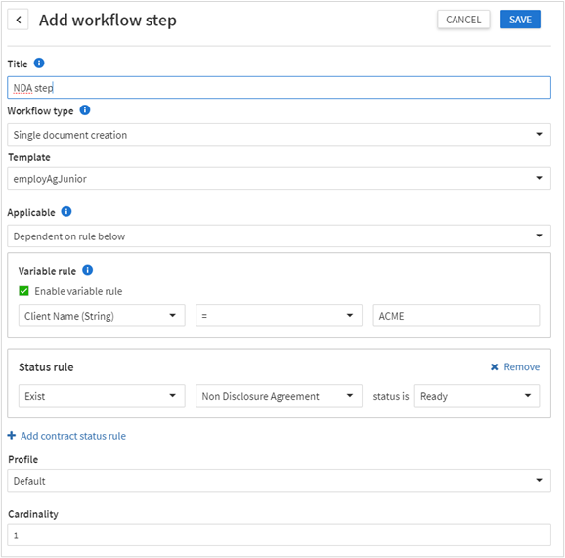Image resolution: width=565 pixels, height=558 pixels.
Task: Open the Exist status rule dropdown
Action: pos(102,396)
